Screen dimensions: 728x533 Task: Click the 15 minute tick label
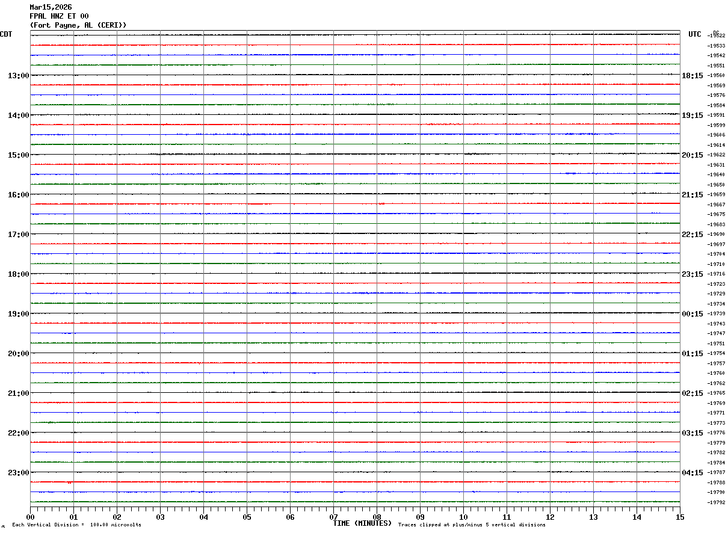(x=680, y=517)
